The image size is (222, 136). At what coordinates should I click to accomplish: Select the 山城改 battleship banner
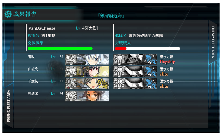pos(87,72)
